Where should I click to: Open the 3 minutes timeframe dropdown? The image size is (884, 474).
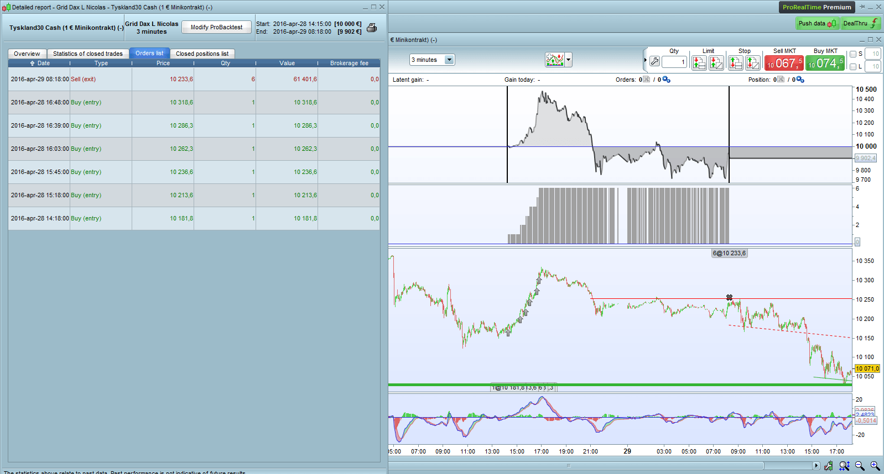point(449,60)
